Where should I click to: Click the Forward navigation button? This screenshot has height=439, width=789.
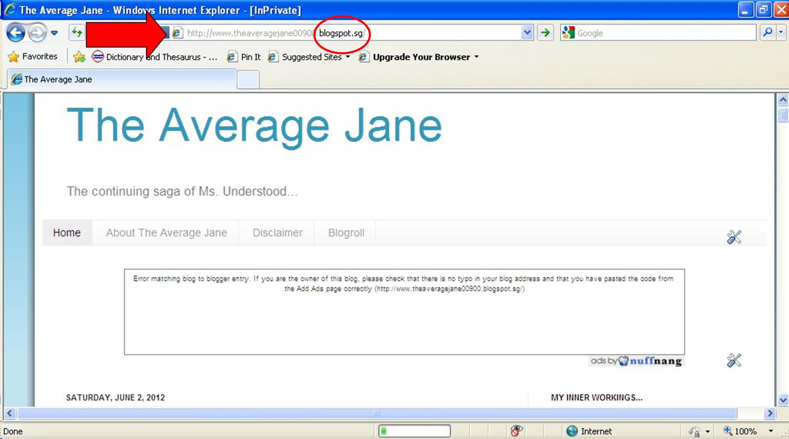pyautogui.click(x=37, y=33)
